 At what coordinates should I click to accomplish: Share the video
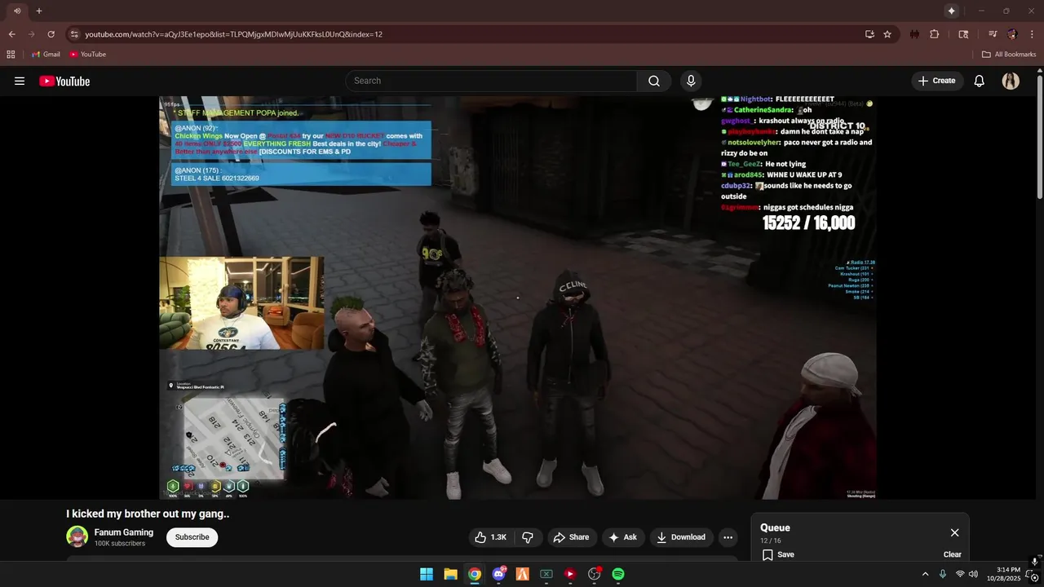coord(571,537)
